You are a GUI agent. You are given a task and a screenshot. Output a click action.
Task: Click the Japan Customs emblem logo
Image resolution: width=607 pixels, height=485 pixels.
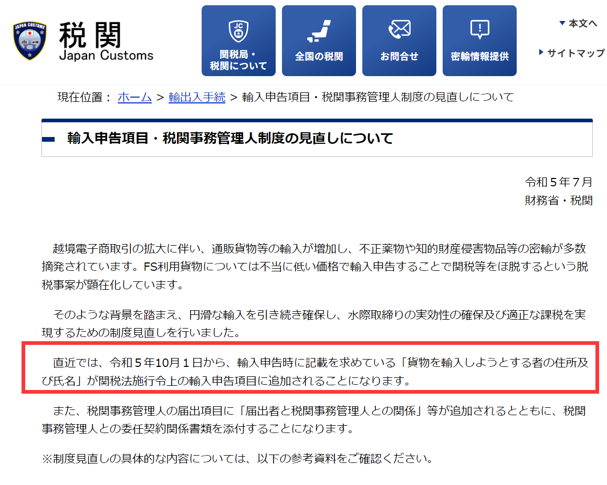pyautogui.click(x=30, y=40)
